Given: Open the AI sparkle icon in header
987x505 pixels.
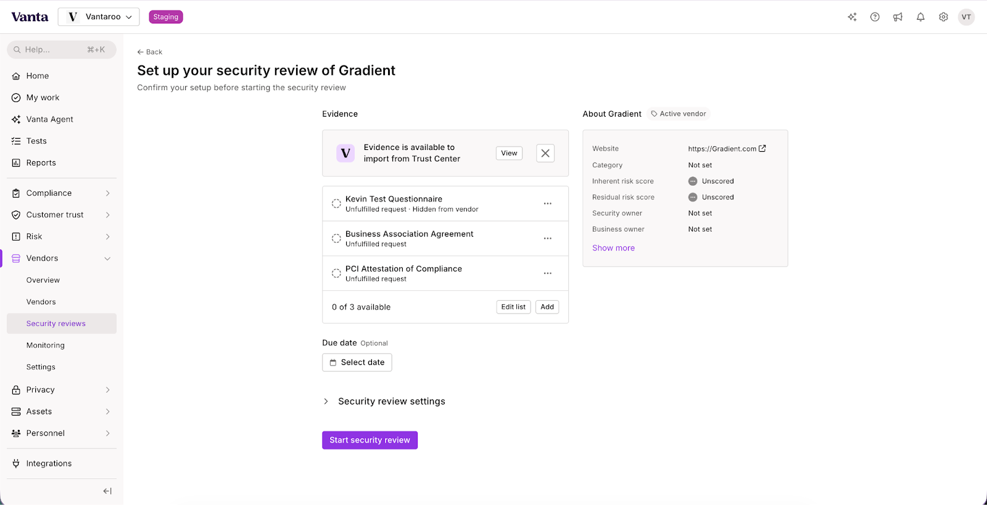Looking at the screenshot, I should click(x=852, y=17).
